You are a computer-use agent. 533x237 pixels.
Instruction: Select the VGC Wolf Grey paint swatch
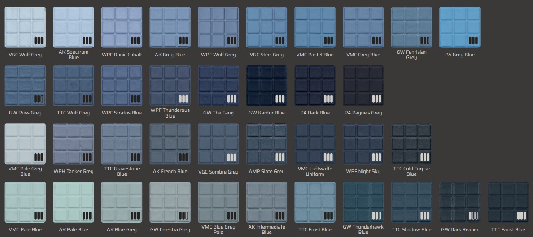click(x=25, y=27)
